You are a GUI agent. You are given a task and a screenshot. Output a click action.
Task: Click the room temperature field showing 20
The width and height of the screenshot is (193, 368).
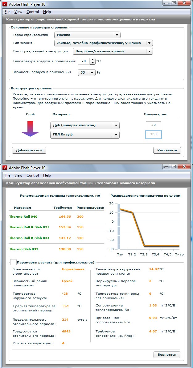coord(84,61)
